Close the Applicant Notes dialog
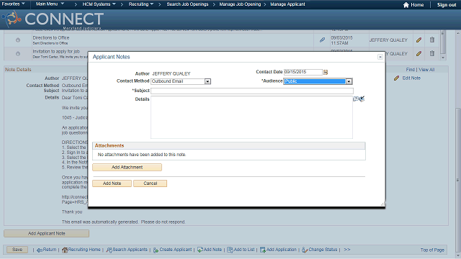Screen dimensions: 461x259 380,57
